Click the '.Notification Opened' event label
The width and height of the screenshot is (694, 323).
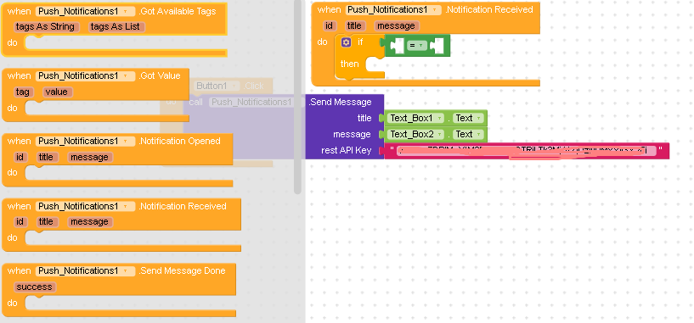[x=179, y=142]
